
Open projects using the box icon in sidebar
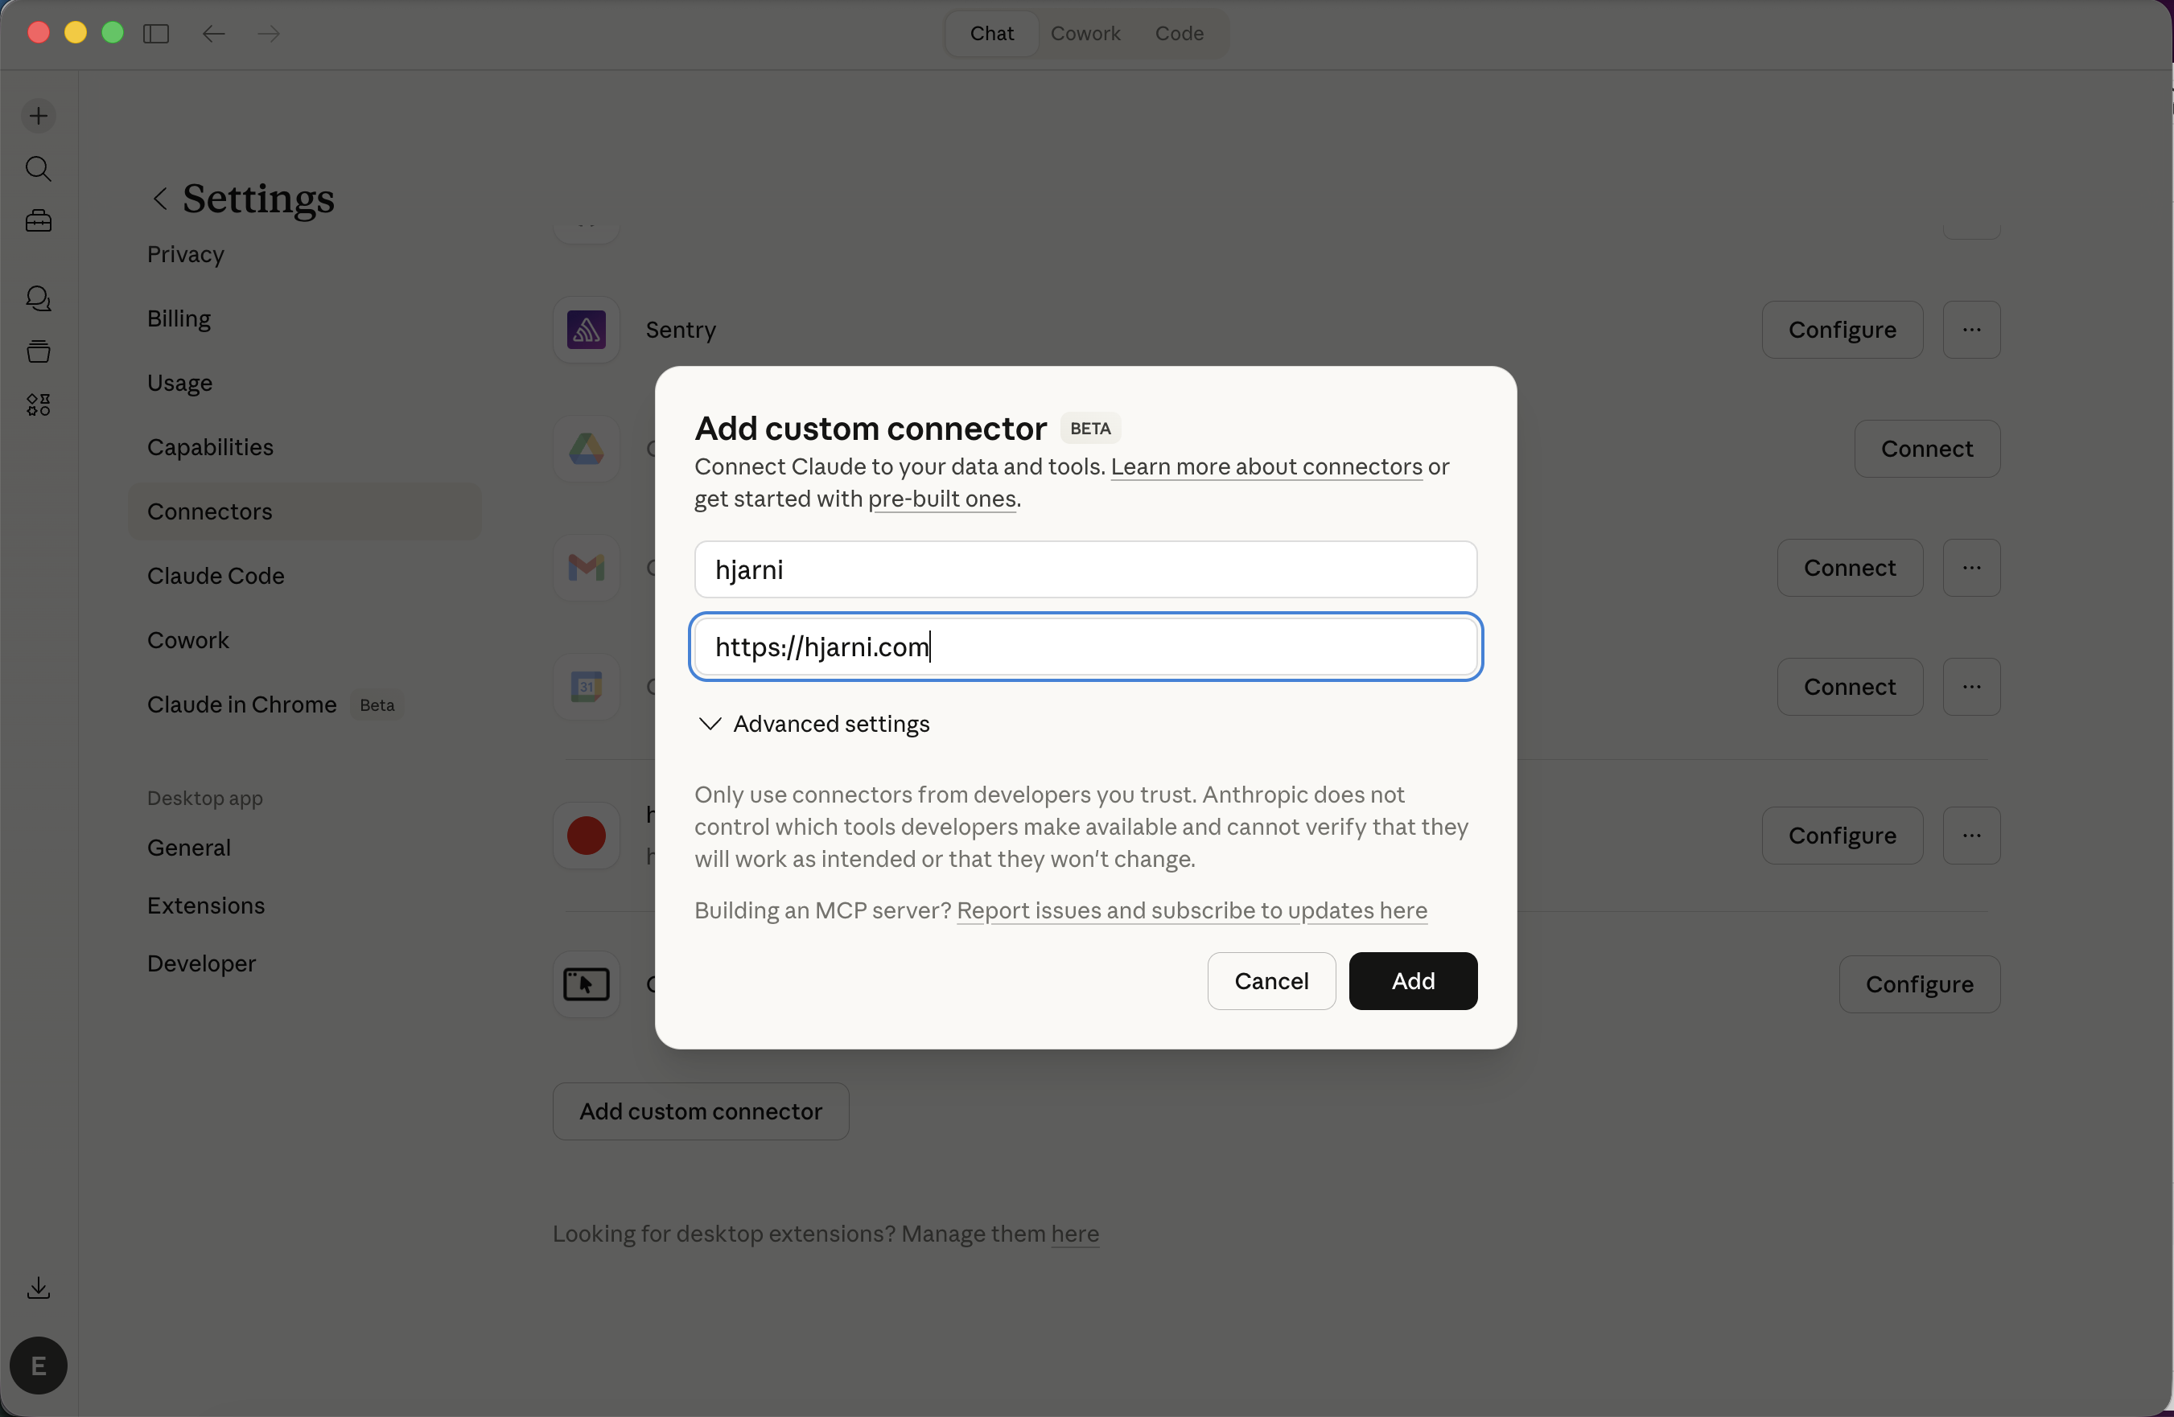tap(38, 351)
